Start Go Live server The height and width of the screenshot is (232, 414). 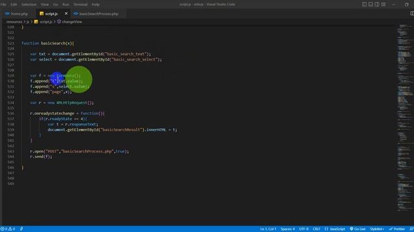pyautogui.click(x=358, y=229)
